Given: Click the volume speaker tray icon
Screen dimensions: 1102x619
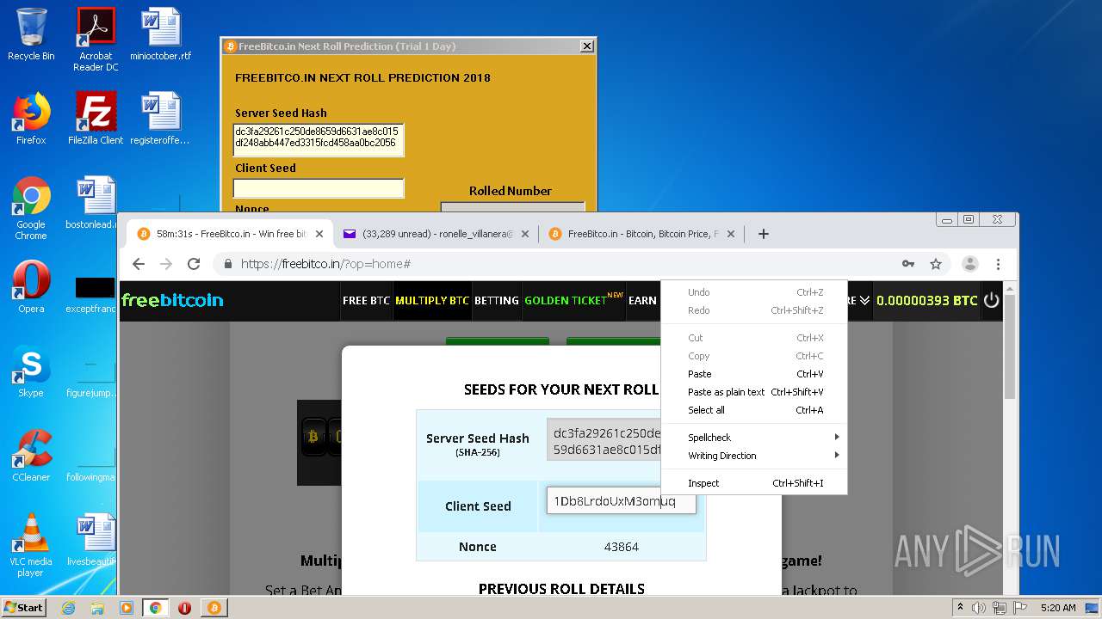Looking at the screenshot, I should click(x=979, y=608).
